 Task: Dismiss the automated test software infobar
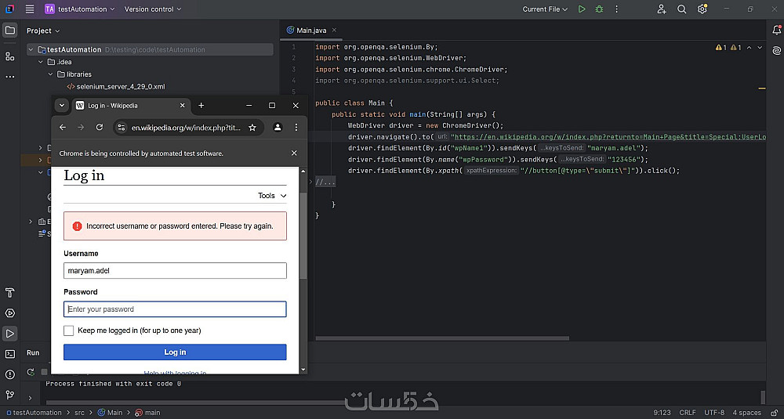294,154
